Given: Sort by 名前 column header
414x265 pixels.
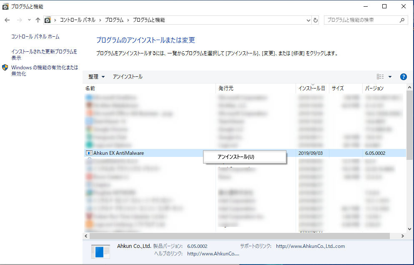Looking at the screenshot, I should pyautogui.click(x=149, y=88).
